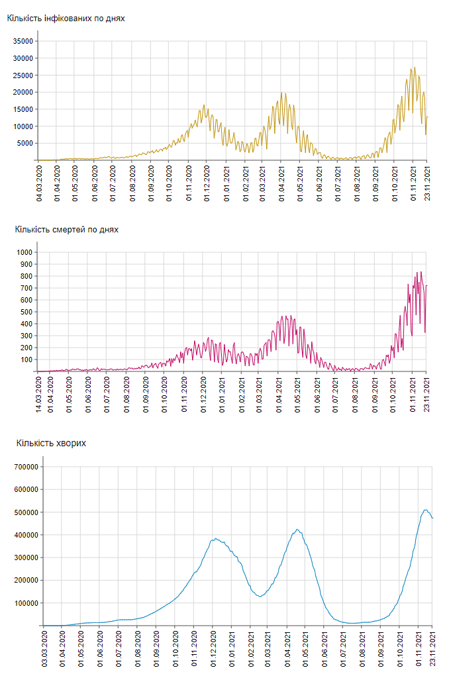
Task: Click 01.06.2020 label in infected chart
Action: (95, 183)
